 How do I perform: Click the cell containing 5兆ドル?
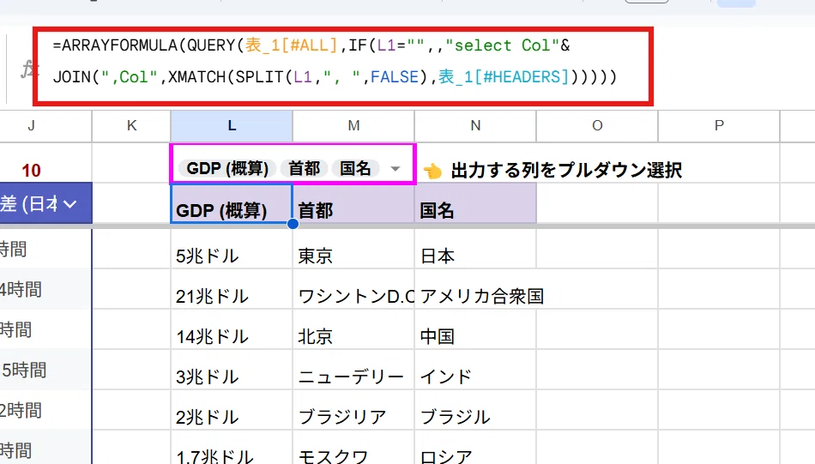pyautogui.click(x=232, y=249)
